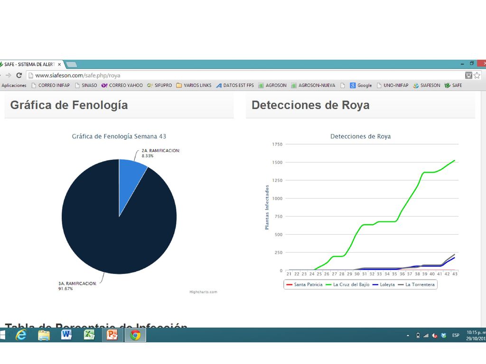Open the taskbar clock showing 10:15 p. m.
This screenshot has height=364, width=486.
[x=476, y=335]
